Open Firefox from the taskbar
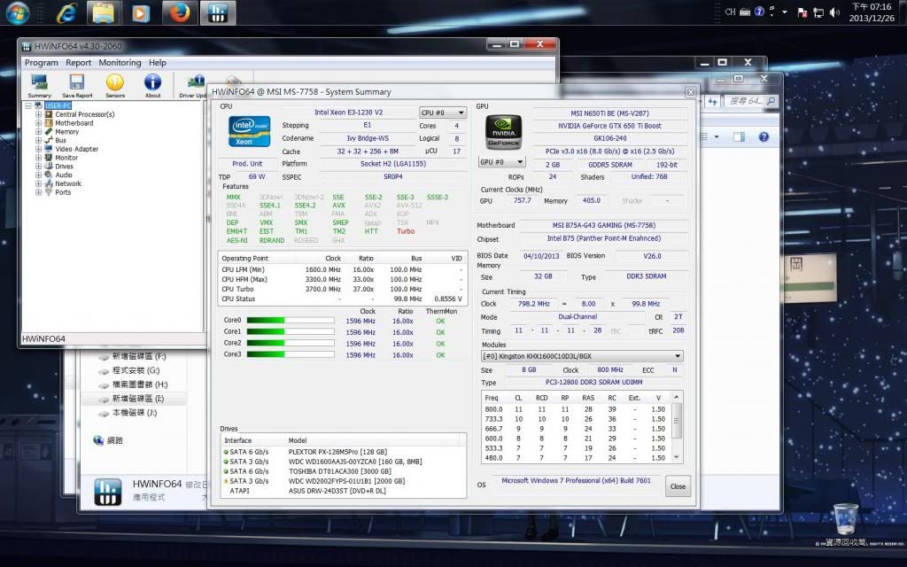Viewport: 907px width, 567px height. (179, 12)
